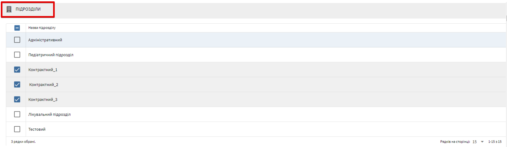The image size is (507, 147).
Task: Click the building icon beside ПІДРОЗДІЛИ
Action: click(x=9, y=9)
